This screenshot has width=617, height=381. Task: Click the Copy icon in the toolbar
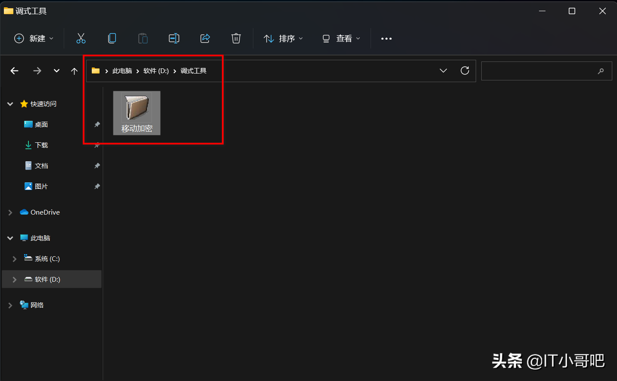[x=112, y=38]
